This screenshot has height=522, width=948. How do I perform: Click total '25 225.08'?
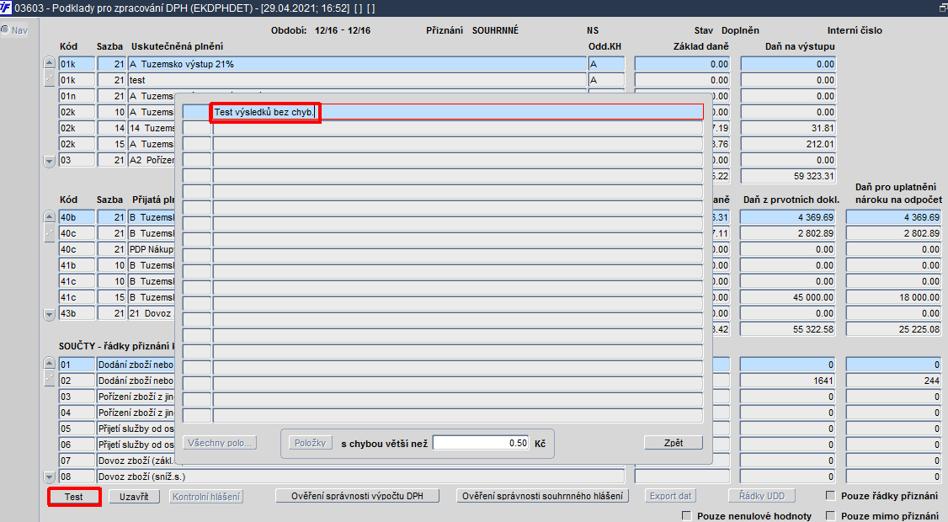(x=893, y=329)
